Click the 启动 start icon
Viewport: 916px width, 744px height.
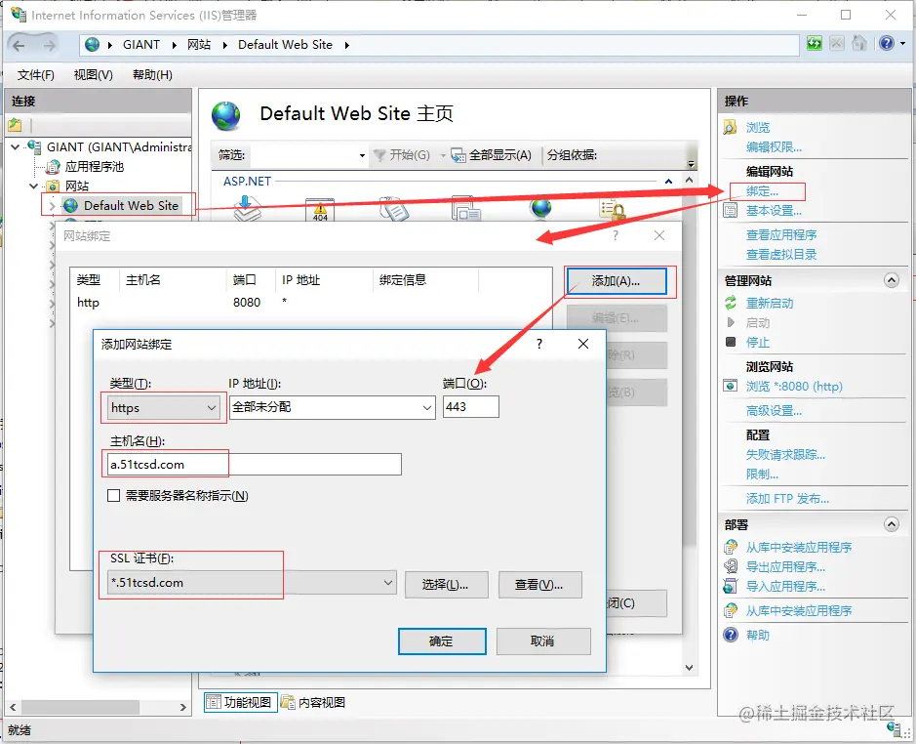731,322
